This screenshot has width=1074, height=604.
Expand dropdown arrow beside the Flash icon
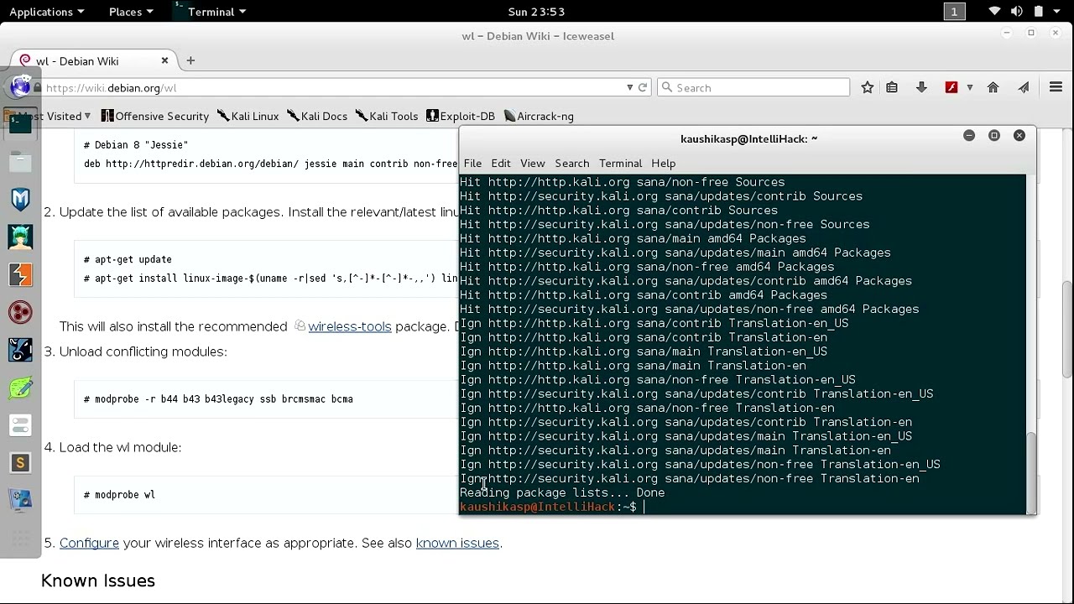970,87
